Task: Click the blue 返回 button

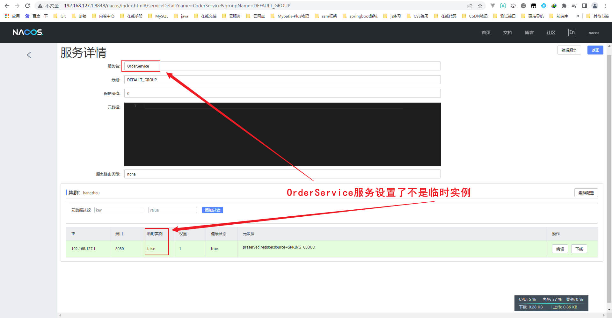Action: [595, 50]
